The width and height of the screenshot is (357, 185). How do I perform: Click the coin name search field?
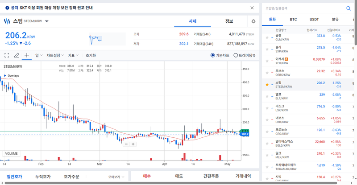tap(304, 8)
